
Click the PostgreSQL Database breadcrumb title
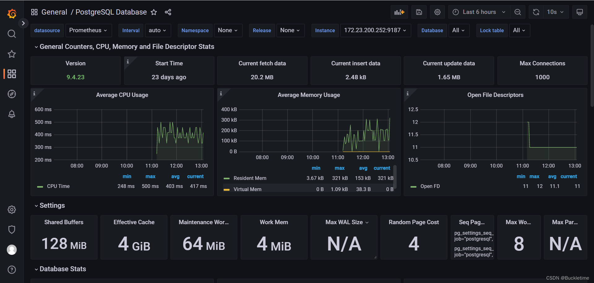[x=111, y=12]
